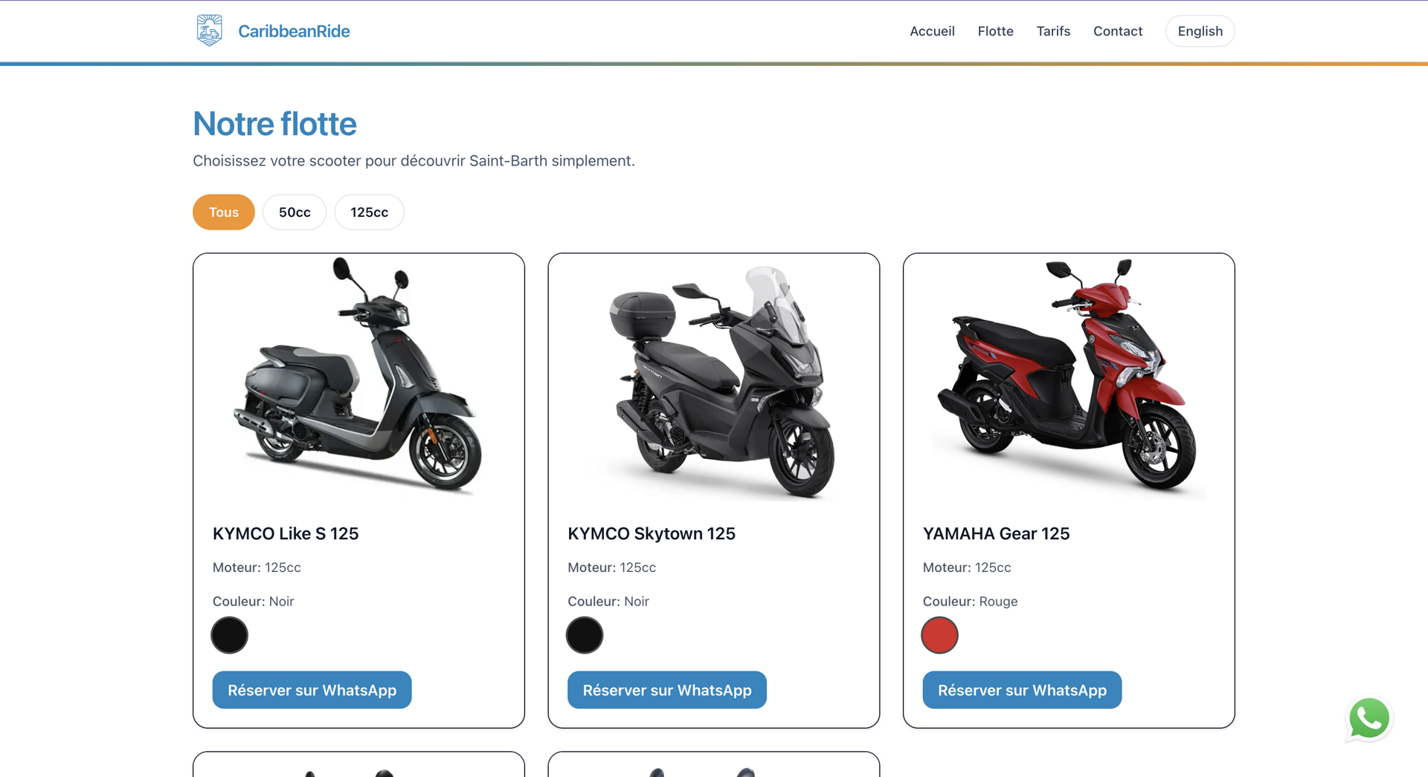Select the Tous filter pill

[x=223, y=212]
